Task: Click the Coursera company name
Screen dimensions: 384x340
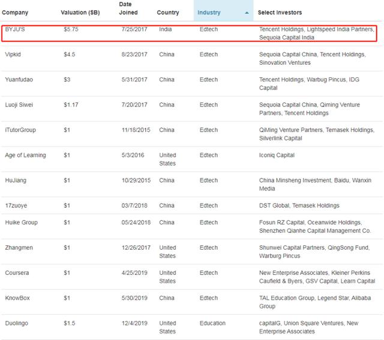Action: click(17, 272)
